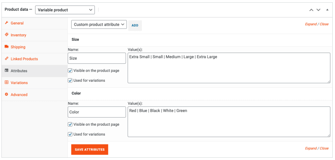Open the Inventory tab
The image size is (335, 160).
pyautogui.click(x=35, y=35)
